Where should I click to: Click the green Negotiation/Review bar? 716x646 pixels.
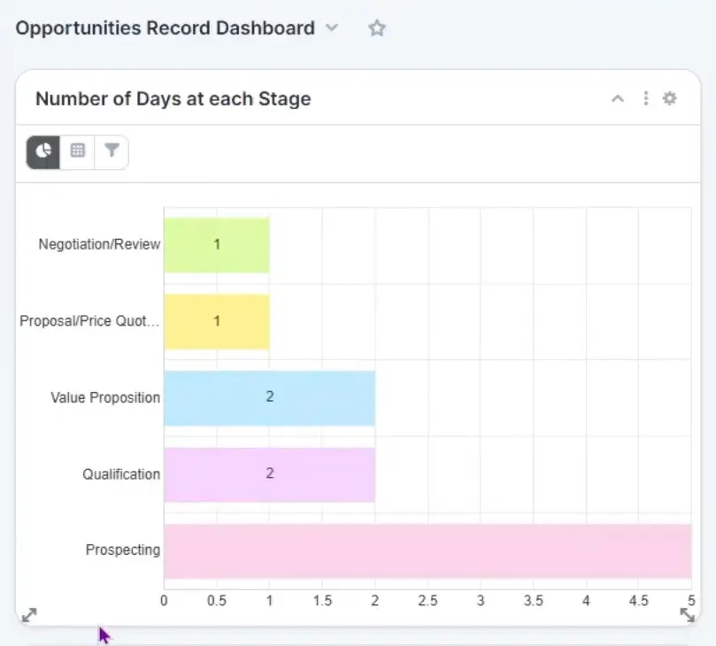217,245
